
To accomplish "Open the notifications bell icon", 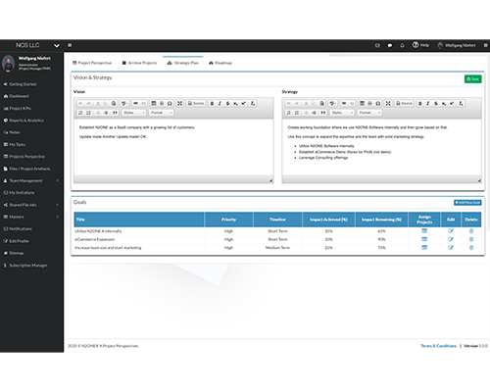I will point(402,45).
